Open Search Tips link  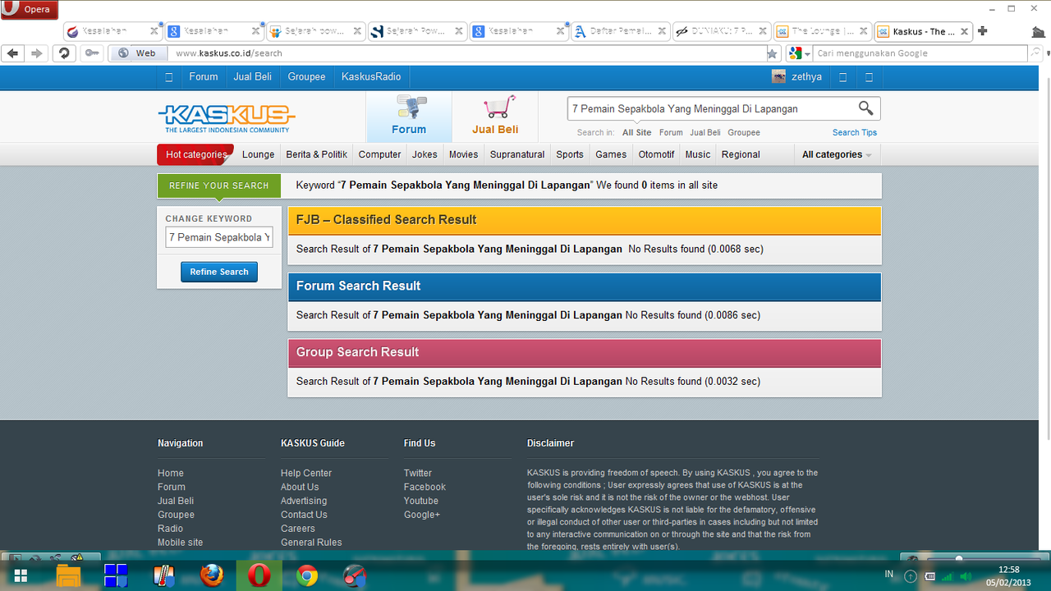[855, 132]
